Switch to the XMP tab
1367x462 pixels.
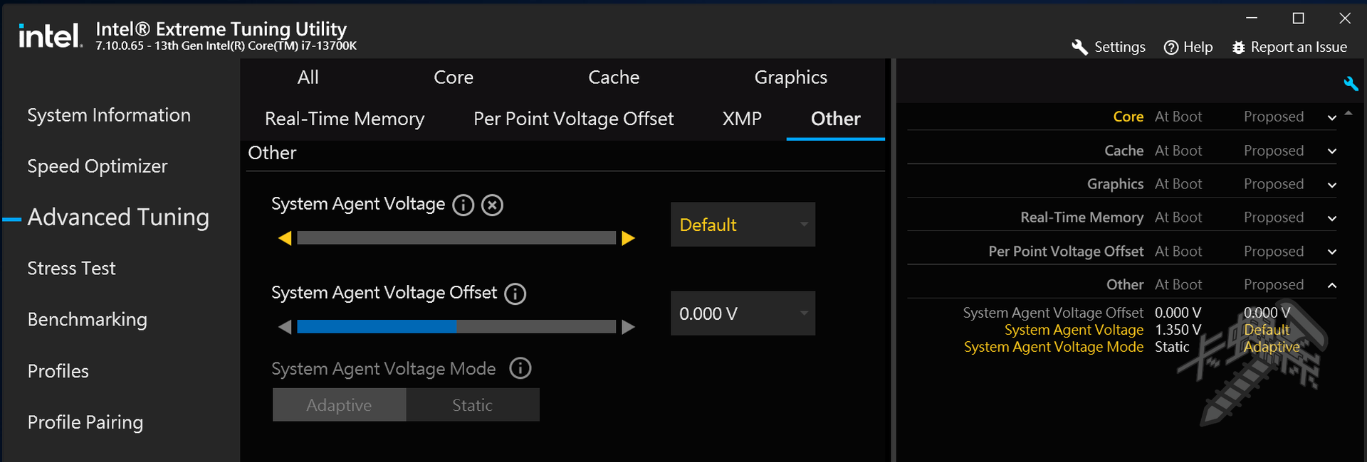tap(742, 119)
